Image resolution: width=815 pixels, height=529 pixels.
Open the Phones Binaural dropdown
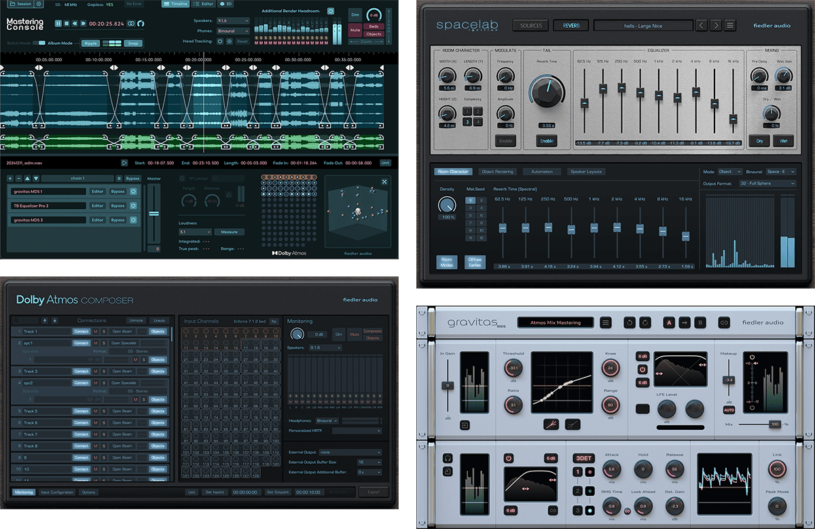(x=232, y=30)
